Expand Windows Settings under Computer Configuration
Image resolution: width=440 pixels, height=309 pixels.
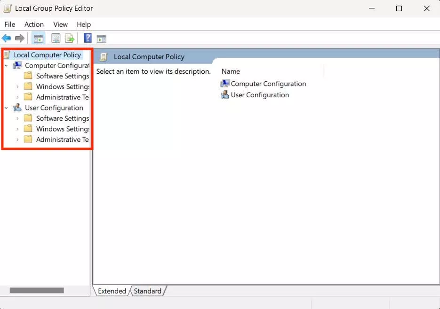click(17, 87)
